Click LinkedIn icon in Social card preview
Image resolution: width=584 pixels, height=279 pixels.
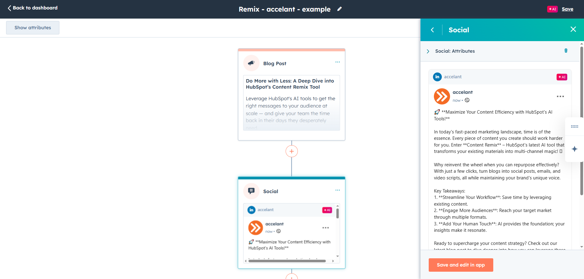click(x=252, y=210)
